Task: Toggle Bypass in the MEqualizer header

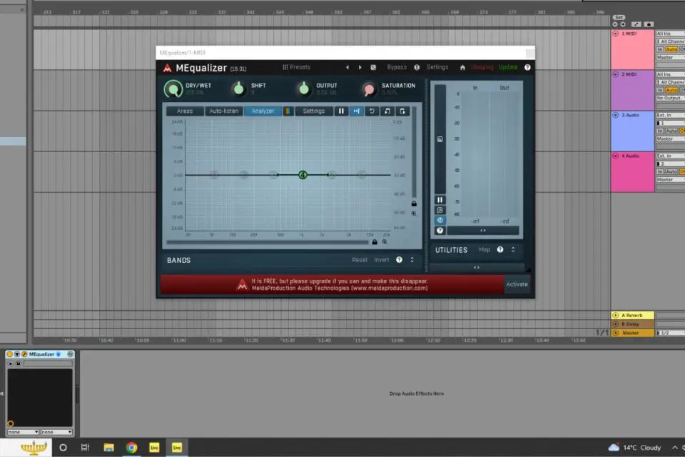Action: coord(397,67)
